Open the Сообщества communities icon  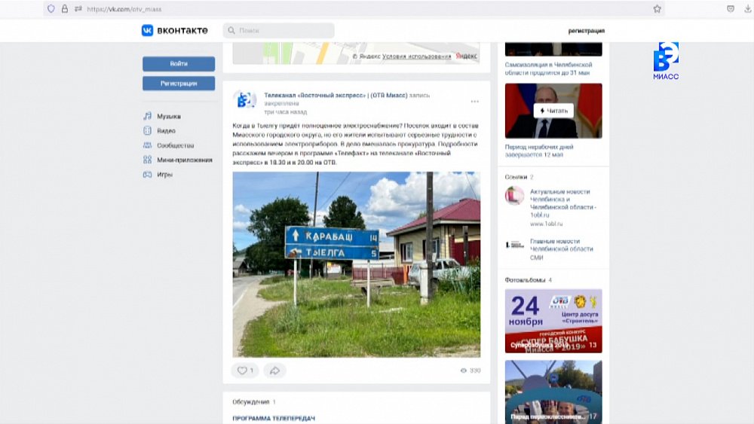[148, 145]
